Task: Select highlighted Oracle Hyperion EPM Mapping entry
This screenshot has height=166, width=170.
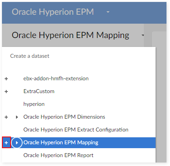Action: pyautogui.click(x=79, y=143)
